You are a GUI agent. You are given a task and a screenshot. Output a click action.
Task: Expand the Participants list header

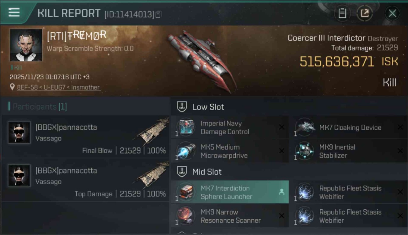coord(38,107)
